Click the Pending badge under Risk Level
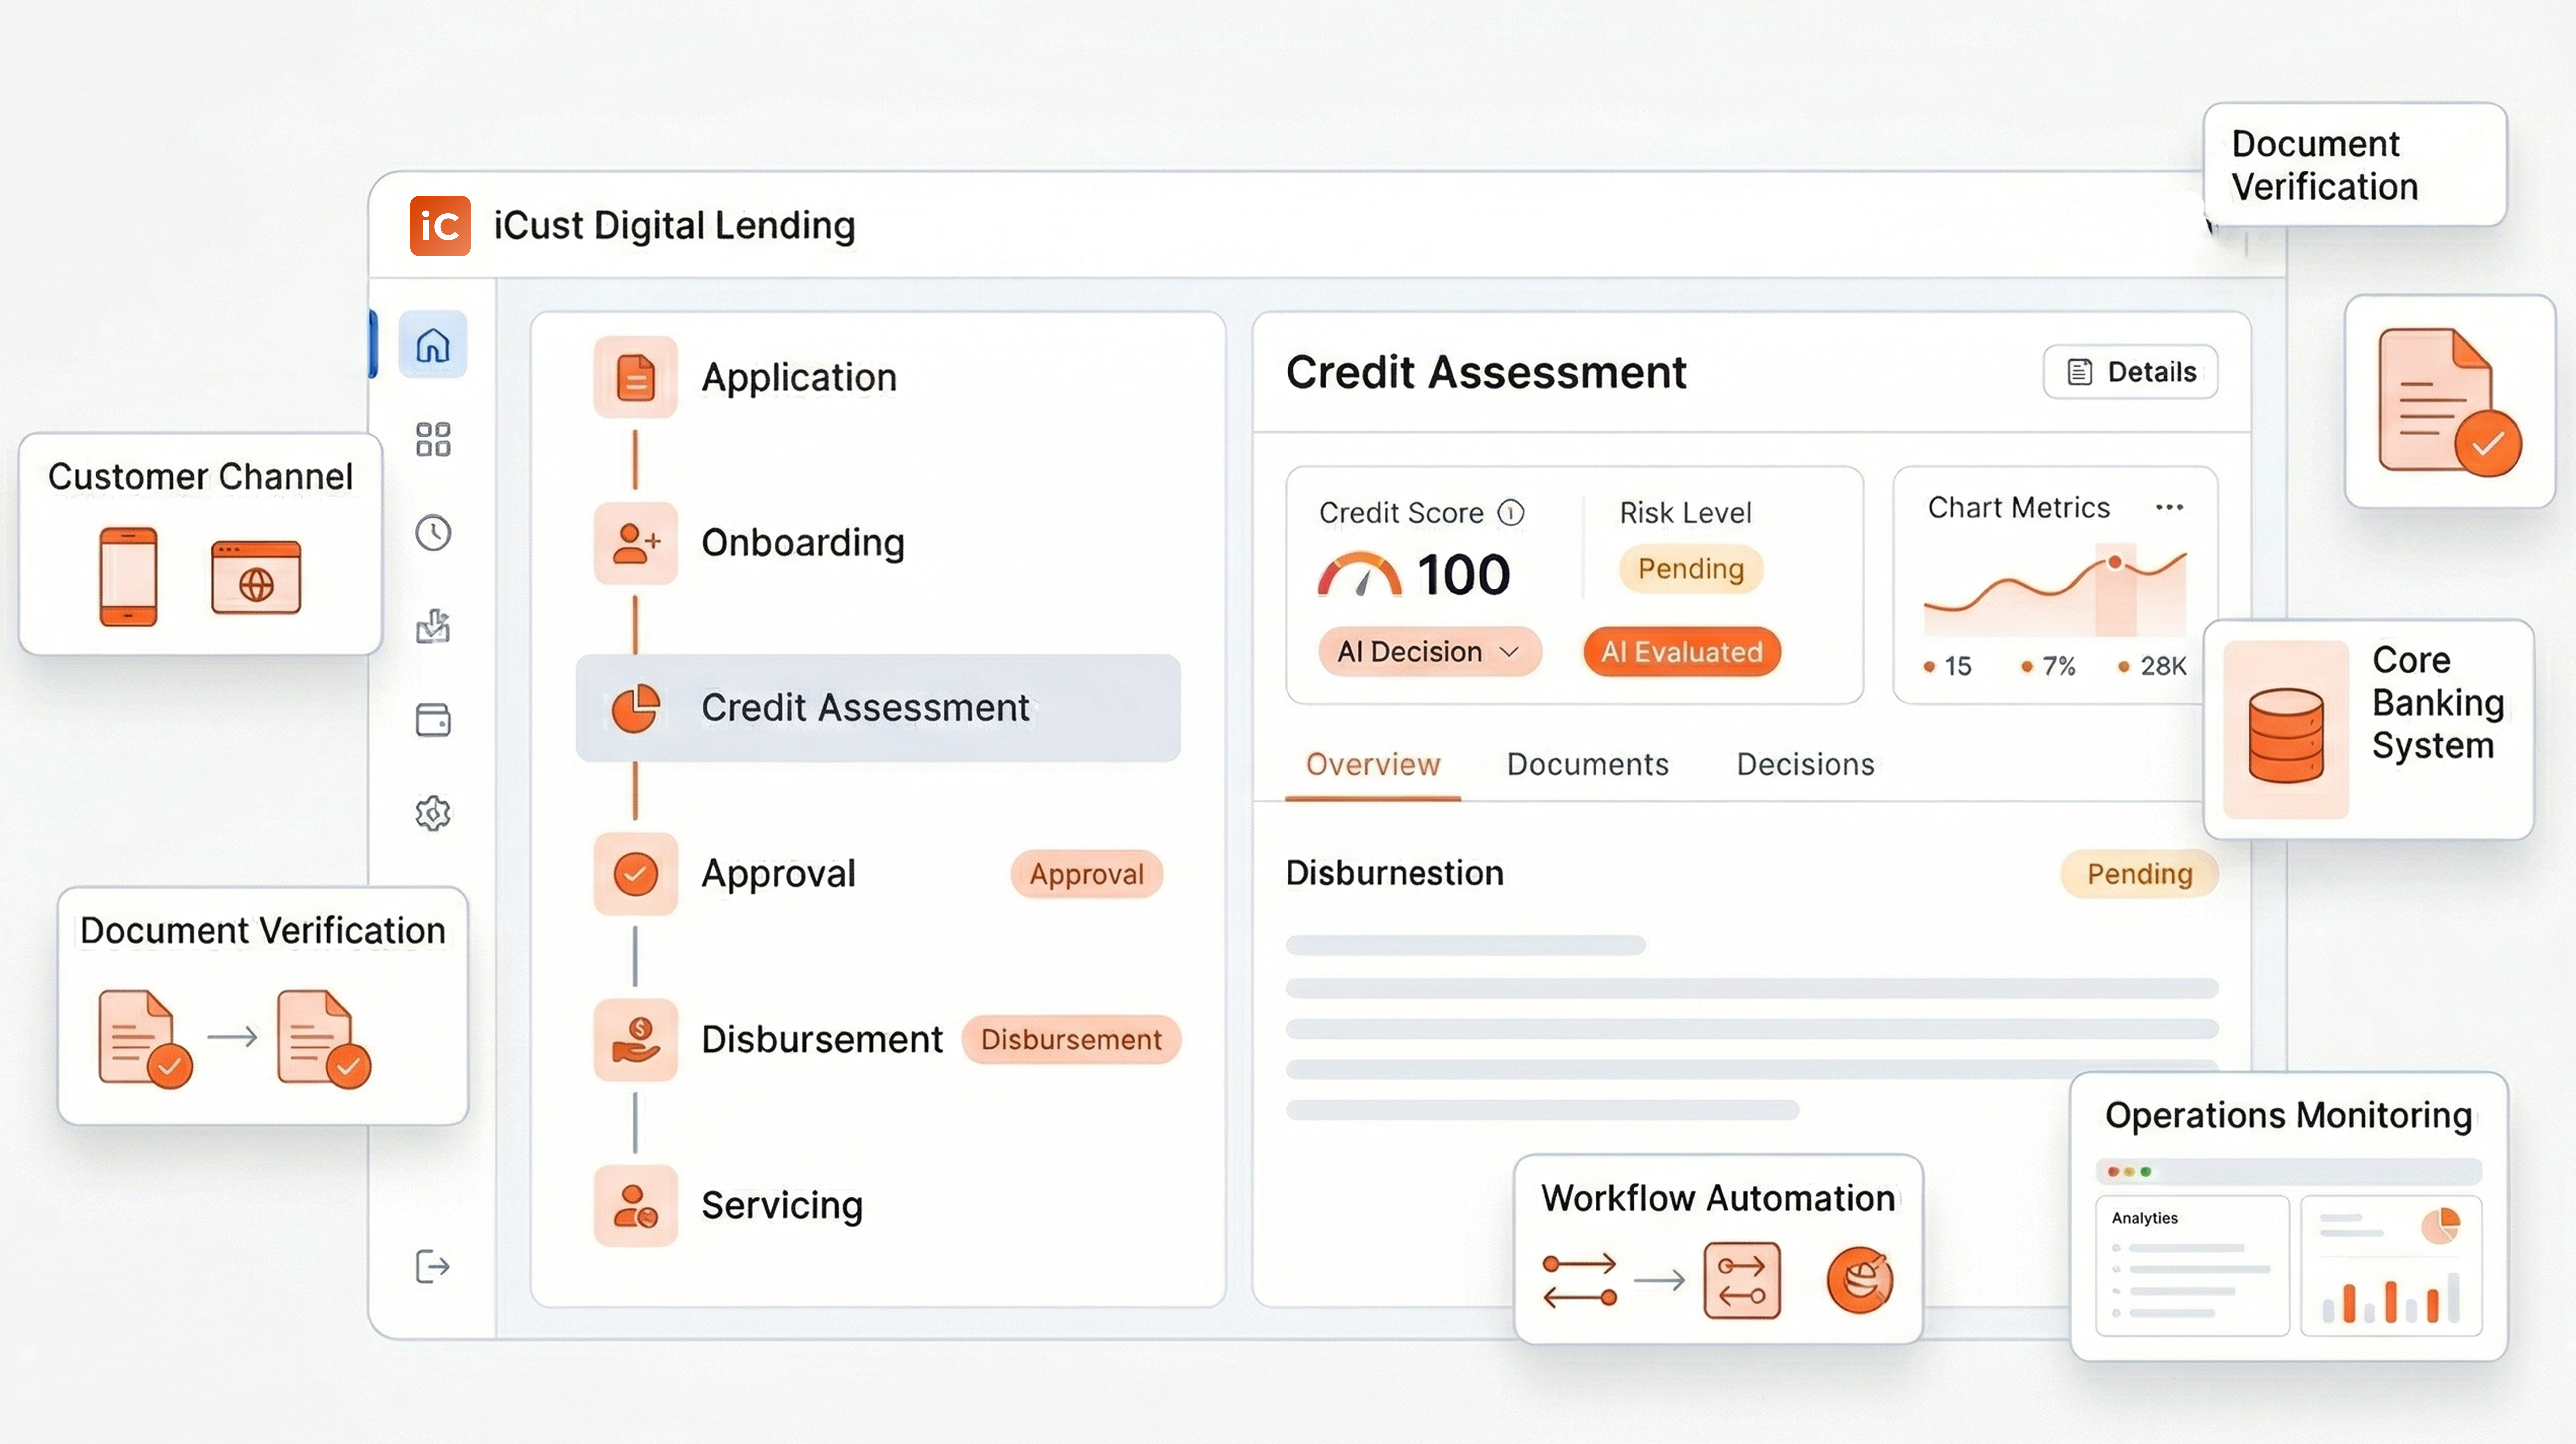This screenshot has height=1444, width=2576. (x=1691, y=569)
